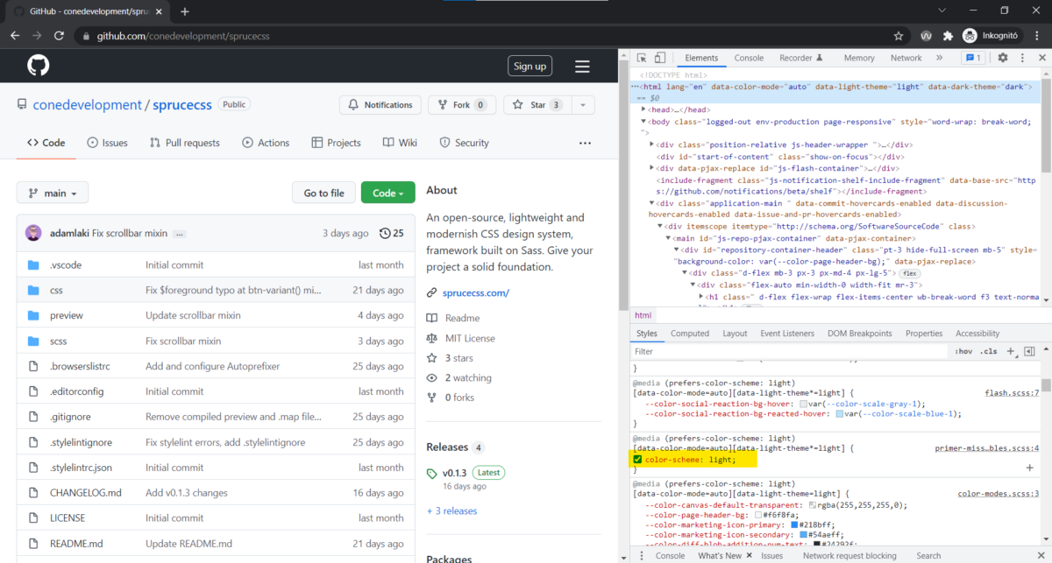Screen dimensions: 1052x563
Task: Click the browser extensions puzzle icon
Action: pyautogui.click(x=948, y=36)
